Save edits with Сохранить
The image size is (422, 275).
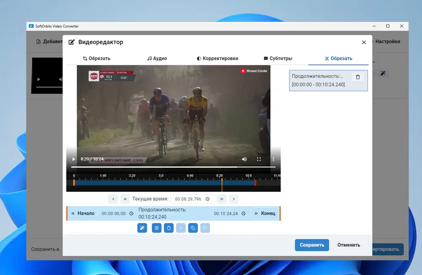tap(312, 245)
